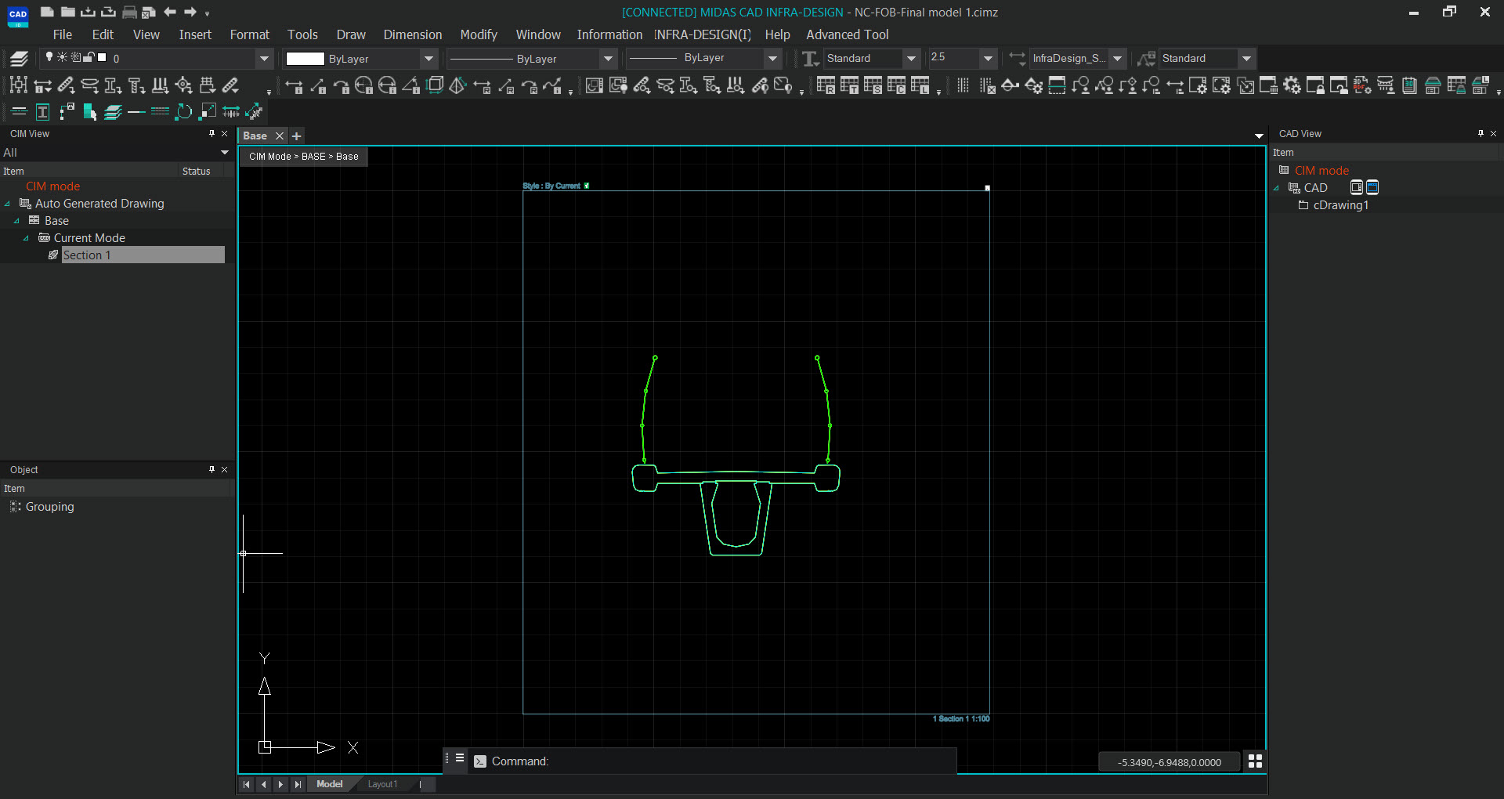Image resolution: width=1504 pixels, height=799 pixels.
Task: Select the 3D box view icon
Action: pyautogui.click(x=436, y=85)
